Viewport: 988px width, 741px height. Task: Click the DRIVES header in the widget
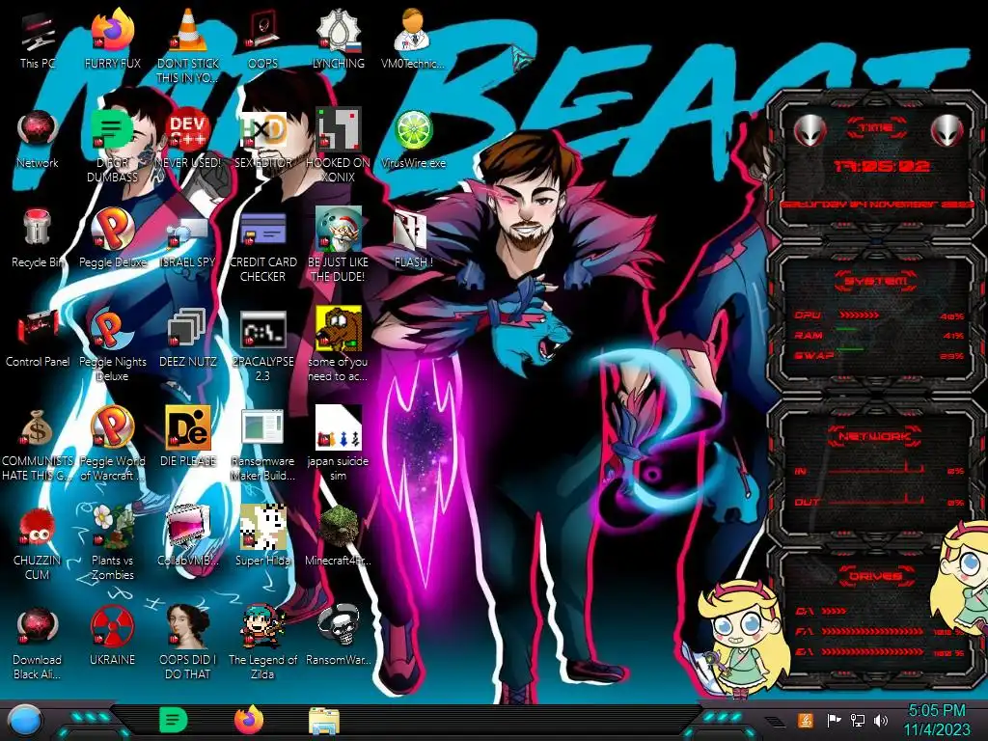tap(874, 576)
